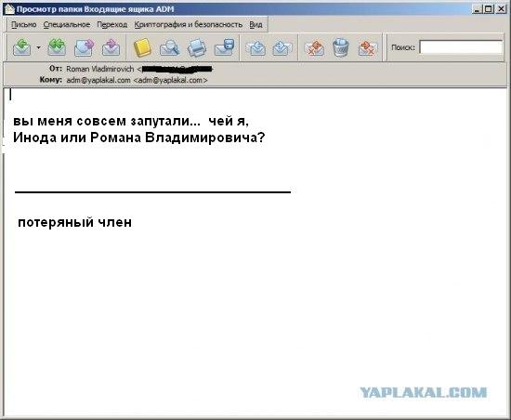Click the magnifier Find-in-message icon

(169, 47)
